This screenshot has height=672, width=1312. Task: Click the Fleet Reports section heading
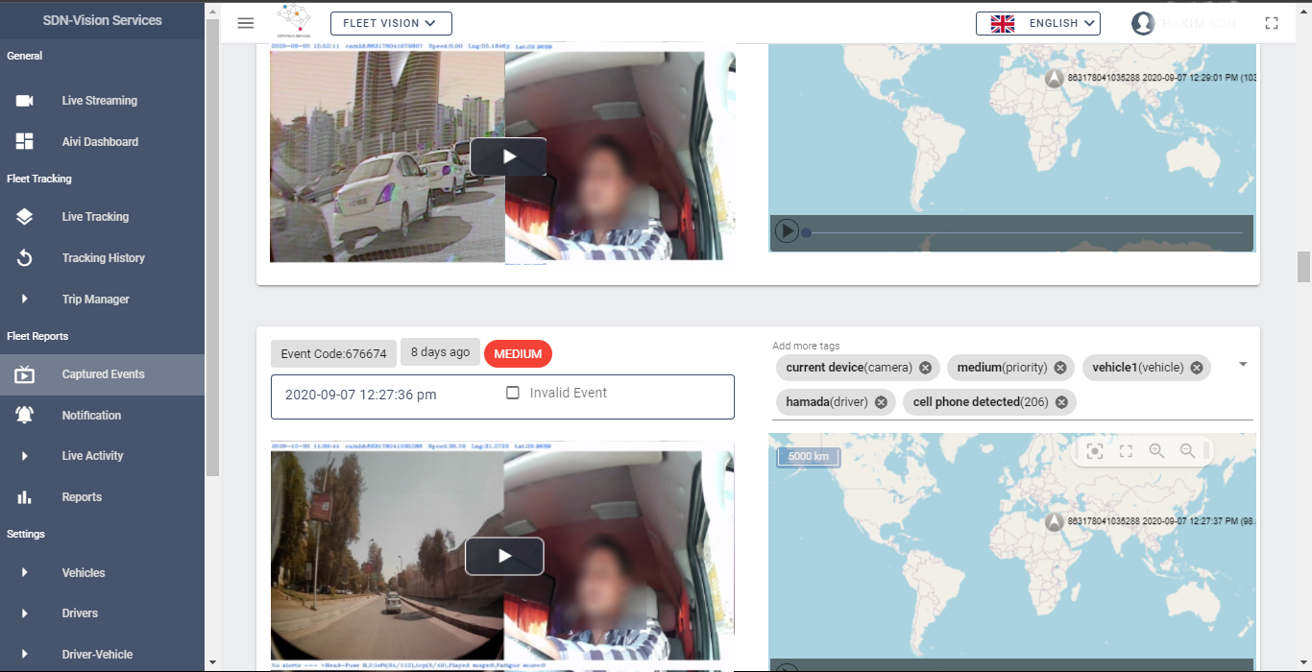(x=37, y=336)
